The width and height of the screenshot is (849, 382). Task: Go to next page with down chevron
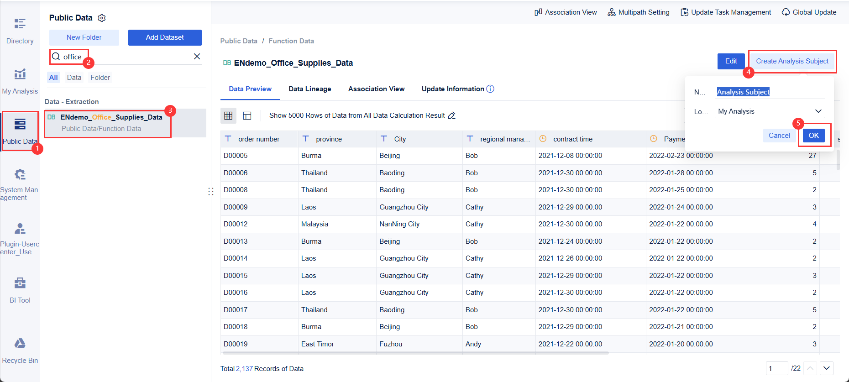(826, 368)
